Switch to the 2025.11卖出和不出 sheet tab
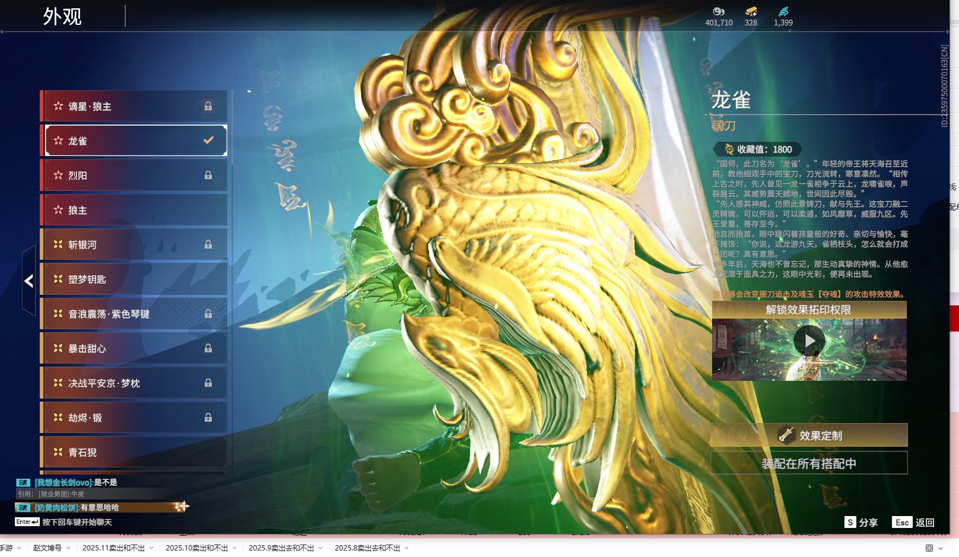Image resolution: width=959 pixels, height=557 pixels. pos(113,548)
